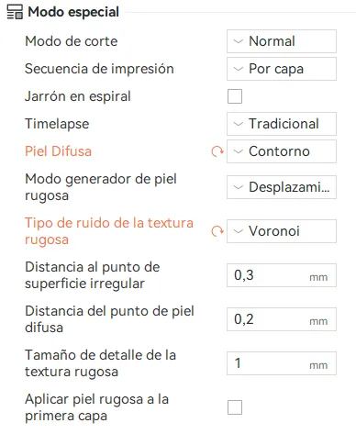356x434 pixels.
Task: Reset Tipo de ruido de la textura rugosa
Action: tap(217, 231)
